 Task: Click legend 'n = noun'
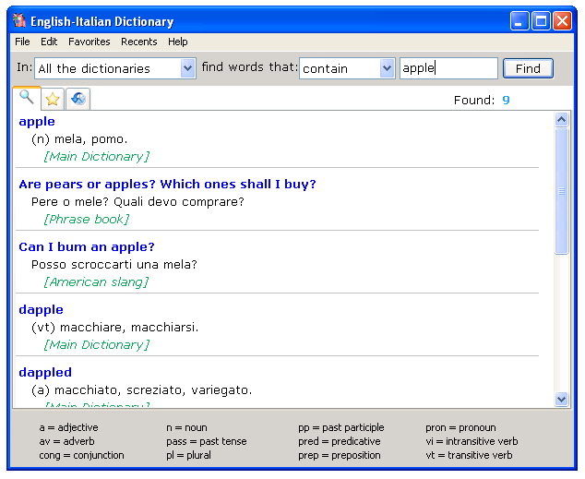pyautogui.click(x=187, y=427)
